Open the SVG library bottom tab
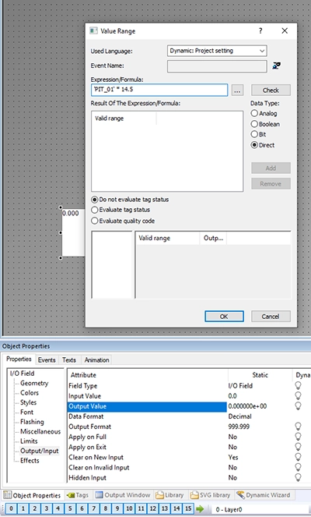The width and height of the screenshot is (311, 517). [211, 495]
